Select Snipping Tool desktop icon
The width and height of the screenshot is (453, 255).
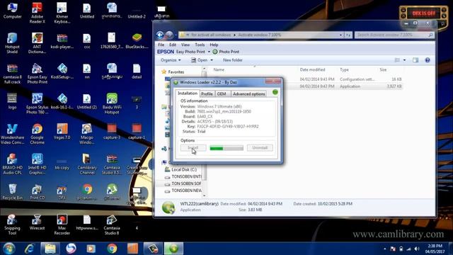12,225
